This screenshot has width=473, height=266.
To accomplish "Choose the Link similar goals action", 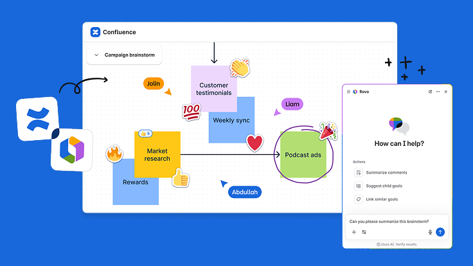I will [382, 199].
